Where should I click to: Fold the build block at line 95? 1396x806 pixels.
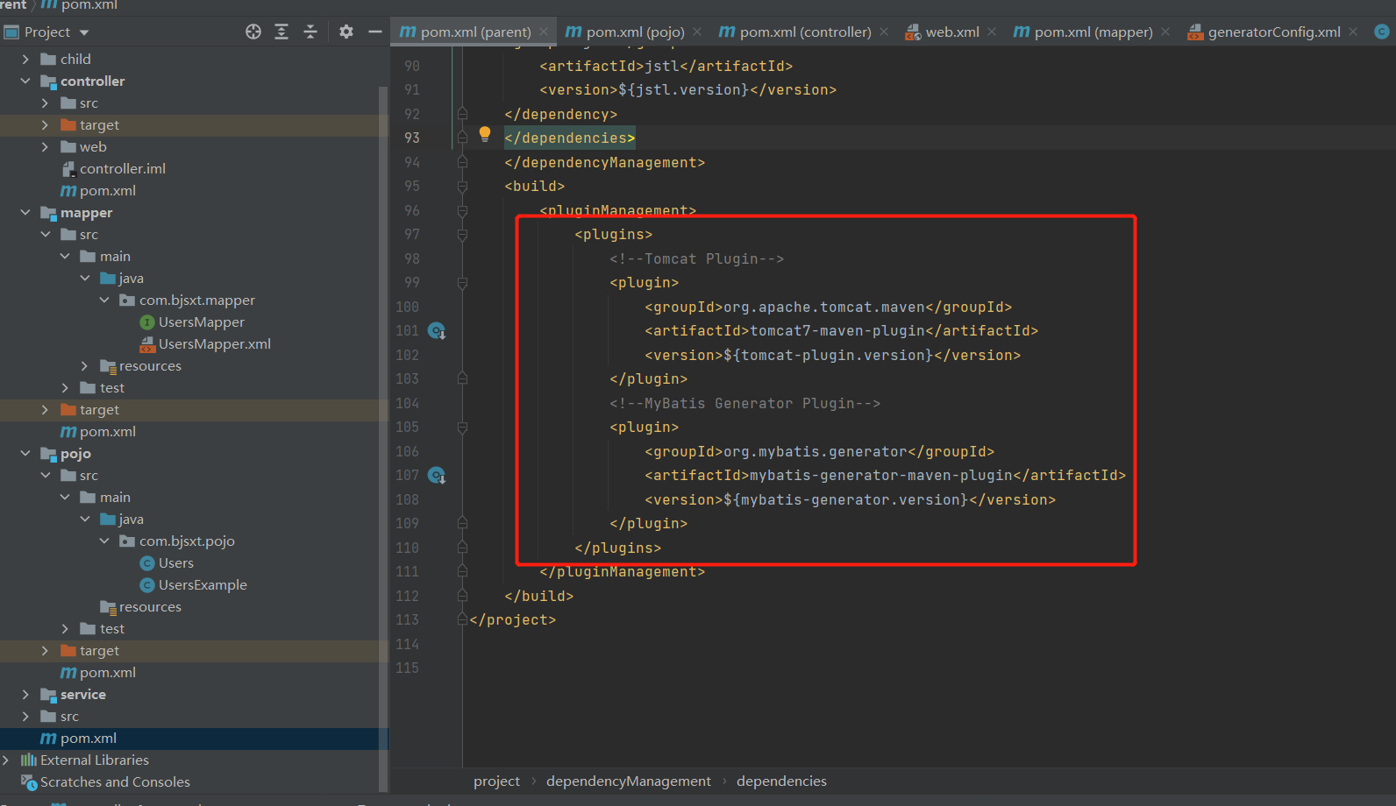462,187
